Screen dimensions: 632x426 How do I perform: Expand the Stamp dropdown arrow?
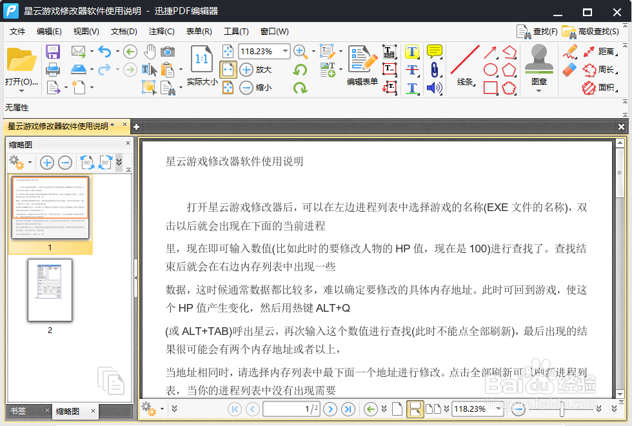click(539, 91)
